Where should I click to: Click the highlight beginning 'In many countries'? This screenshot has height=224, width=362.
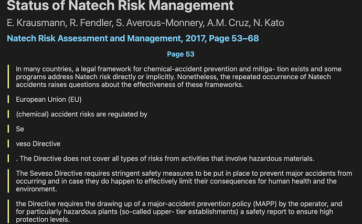tap(178, 77)
